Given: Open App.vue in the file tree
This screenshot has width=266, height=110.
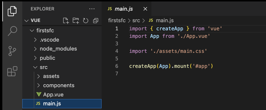Looking at the screenshot, I should (62, 94).
